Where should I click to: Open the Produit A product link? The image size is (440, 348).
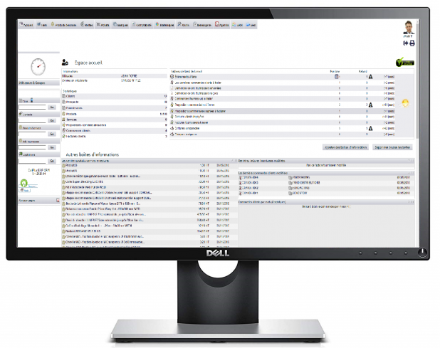71,171
